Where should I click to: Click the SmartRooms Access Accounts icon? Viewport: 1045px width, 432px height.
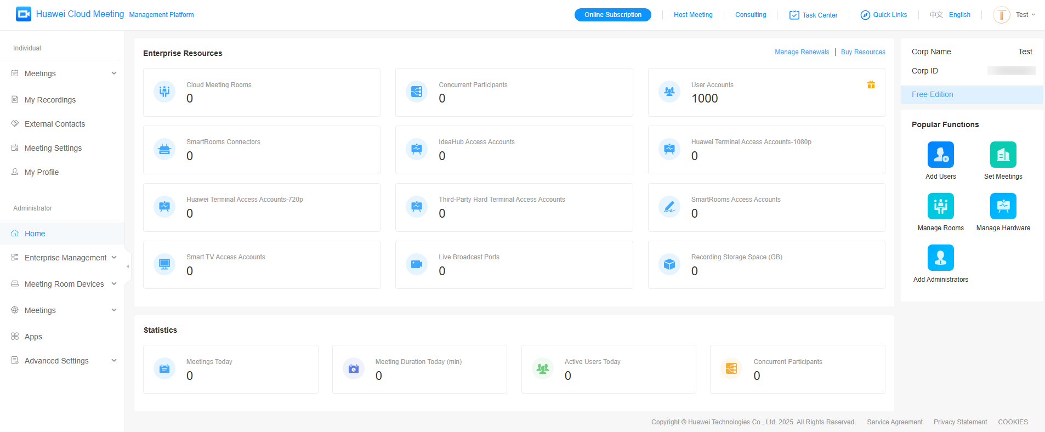669,207
